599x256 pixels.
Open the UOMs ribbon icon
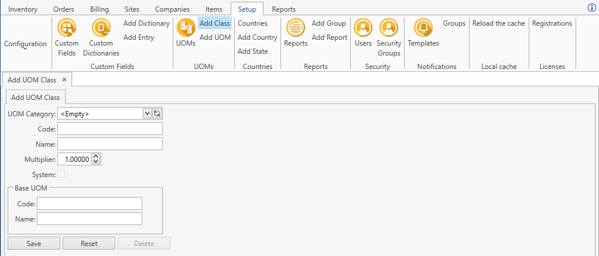pos(186,33)
